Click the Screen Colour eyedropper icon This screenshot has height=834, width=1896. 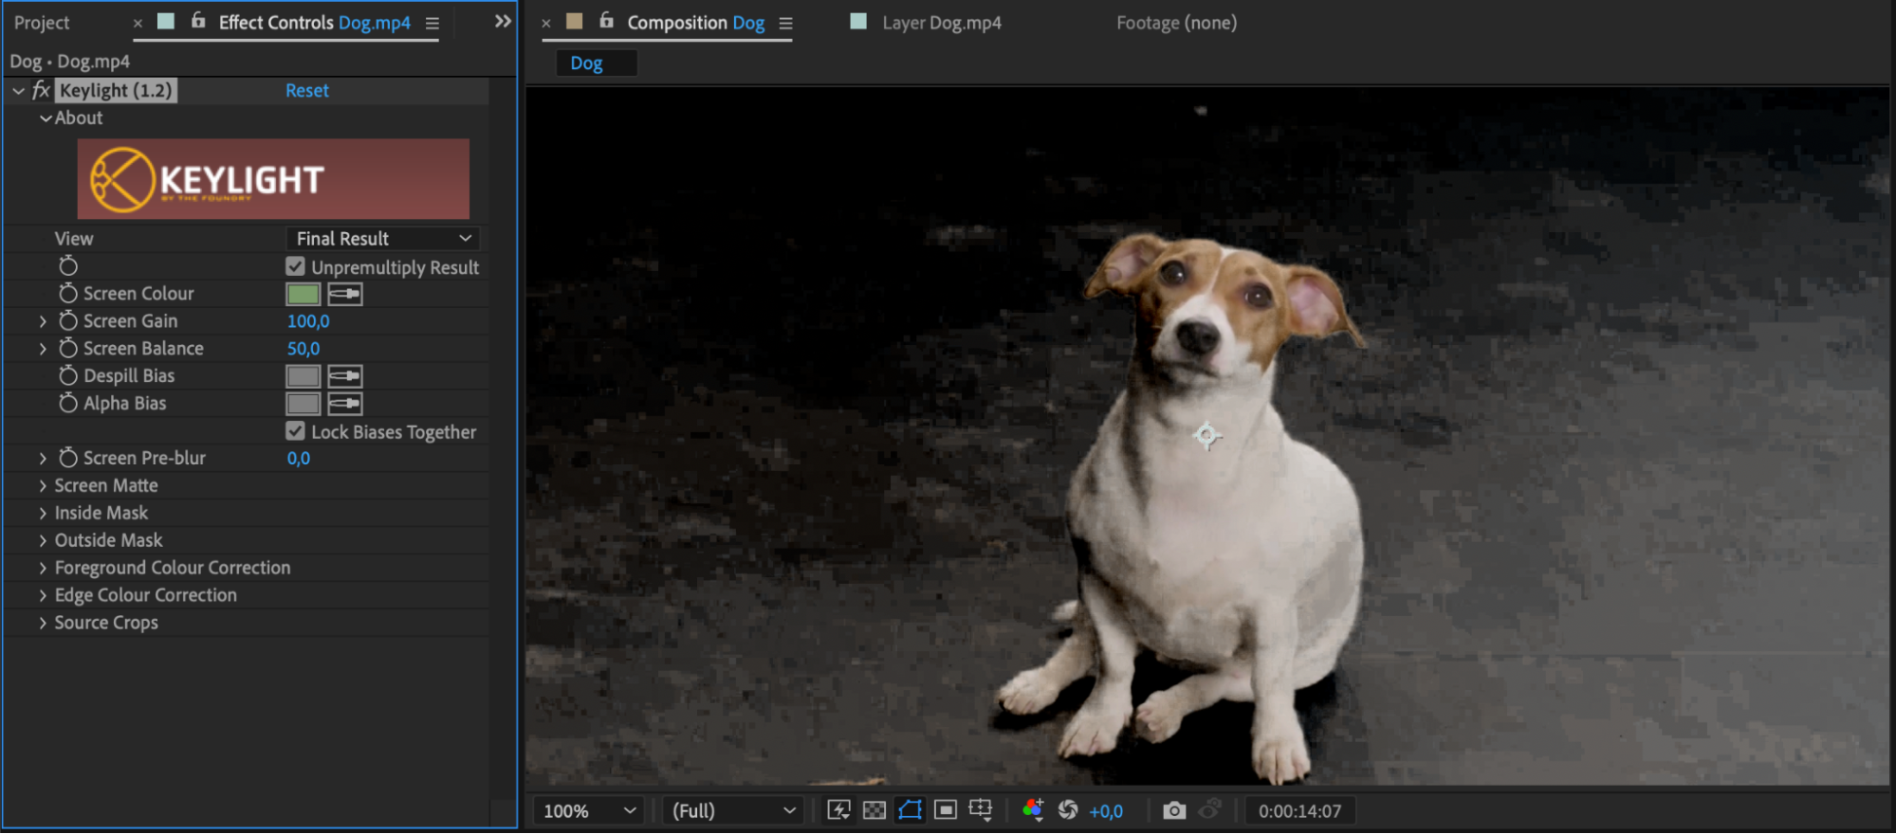pos(344,294)
